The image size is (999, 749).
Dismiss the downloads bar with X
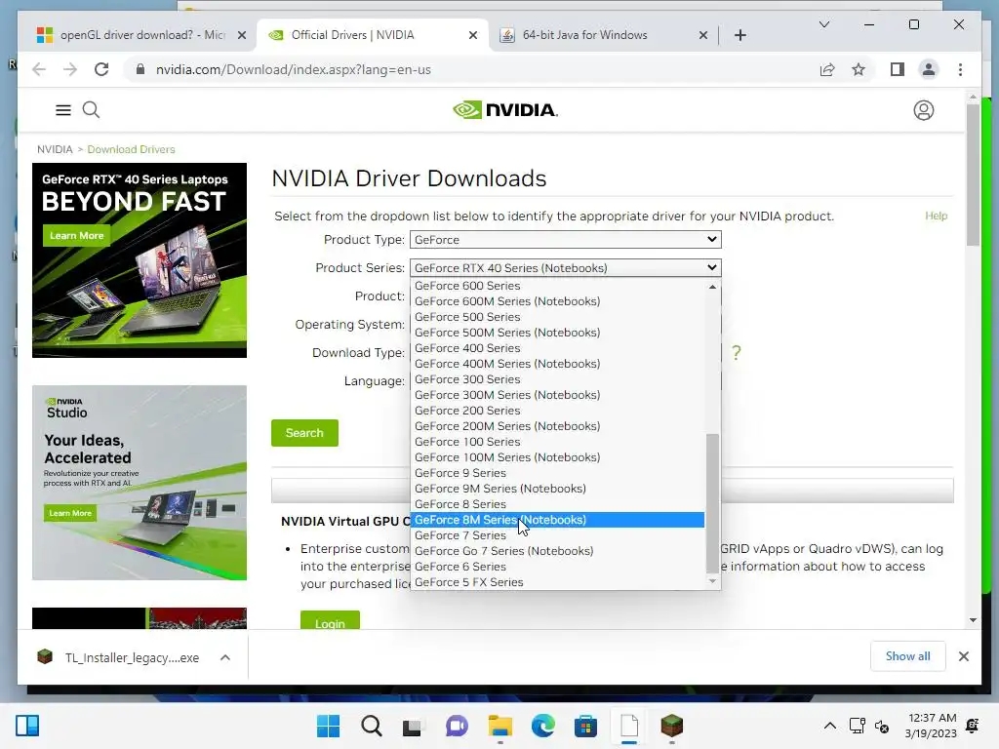coord(963,656)
